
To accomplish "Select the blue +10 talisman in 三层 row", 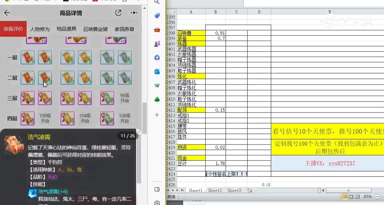I will pos(107,98).
